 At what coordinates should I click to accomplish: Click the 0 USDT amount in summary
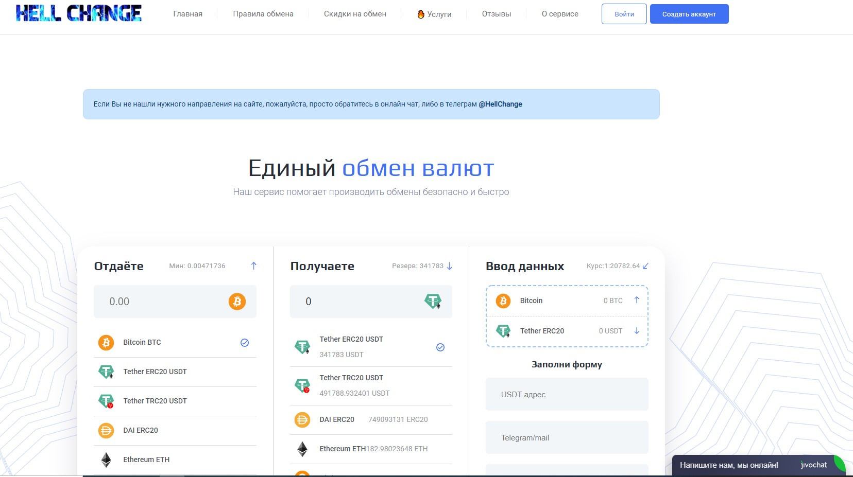pos(611,331)
